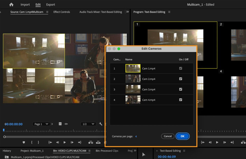The width and height of the screenshot is (246, 159).
Task: Open the playback resolution 1/2 dropdown
Action: click(x=88, y=124)
